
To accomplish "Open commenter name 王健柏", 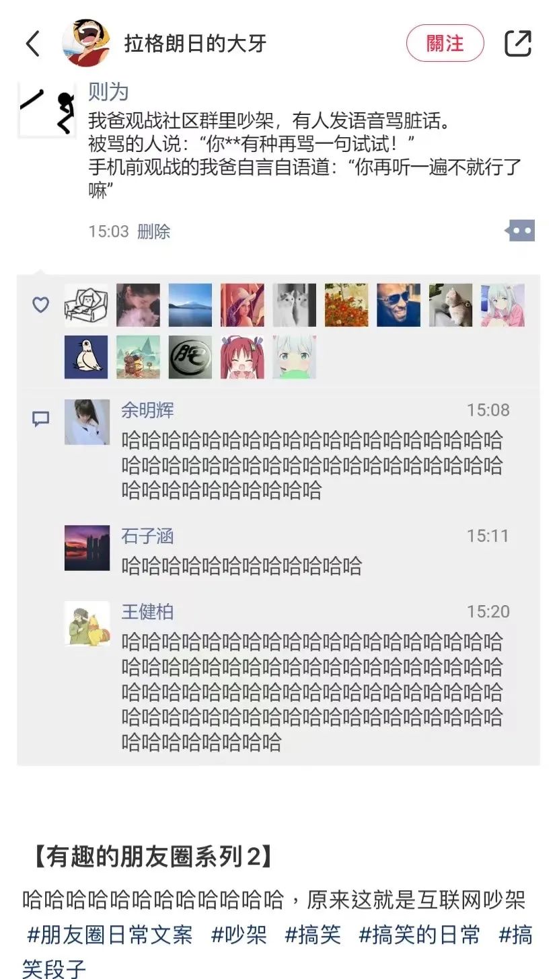I will pyautogui.click(x=147, y=612).
